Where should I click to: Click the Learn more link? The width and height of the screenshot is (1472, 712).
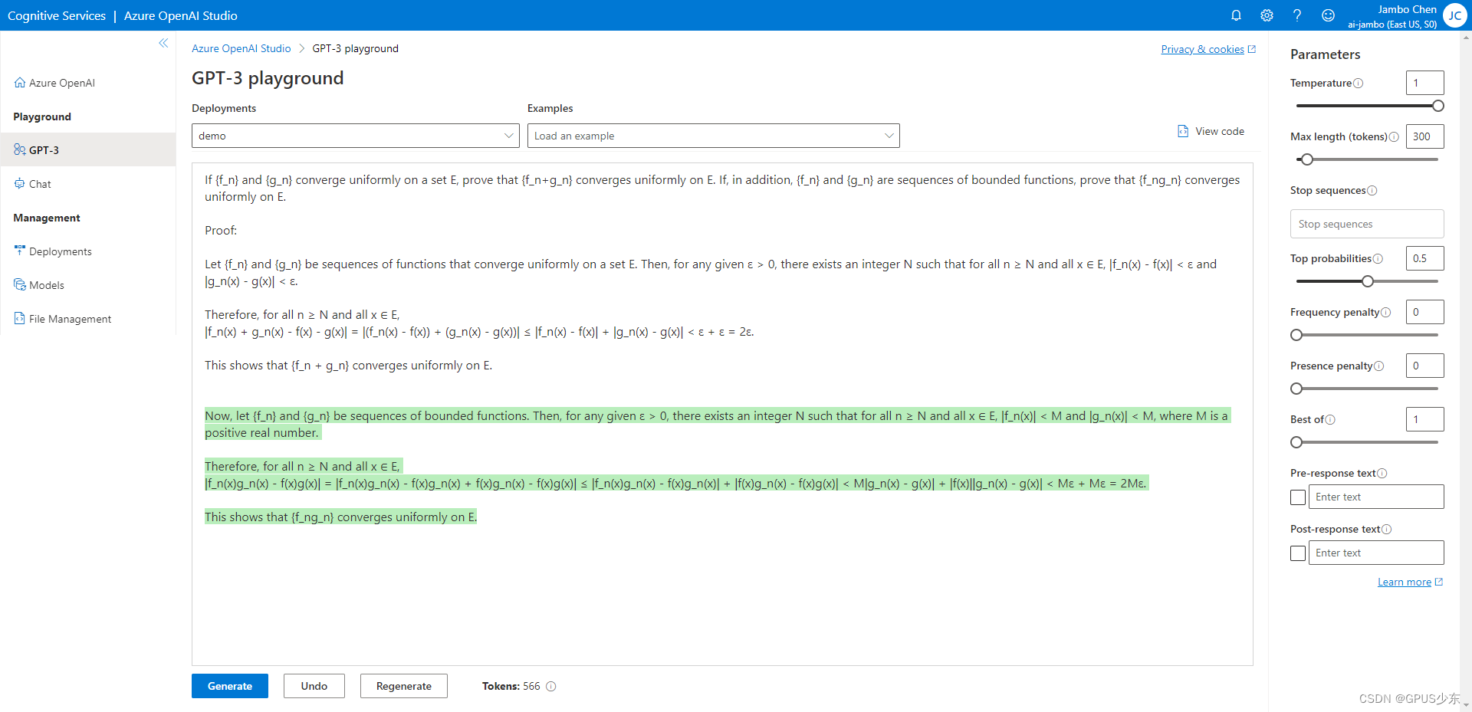pos(1405,582)
